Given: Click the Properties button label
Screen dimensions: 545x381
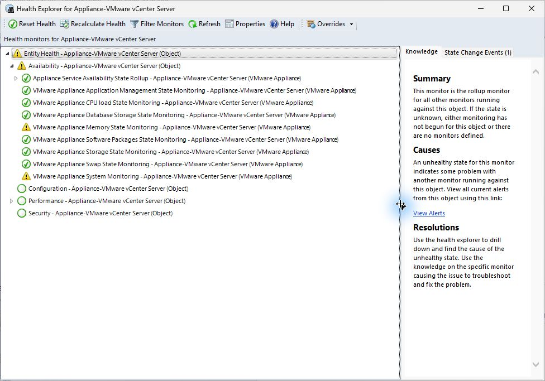Looking at the screenshot, I should 250,24.
